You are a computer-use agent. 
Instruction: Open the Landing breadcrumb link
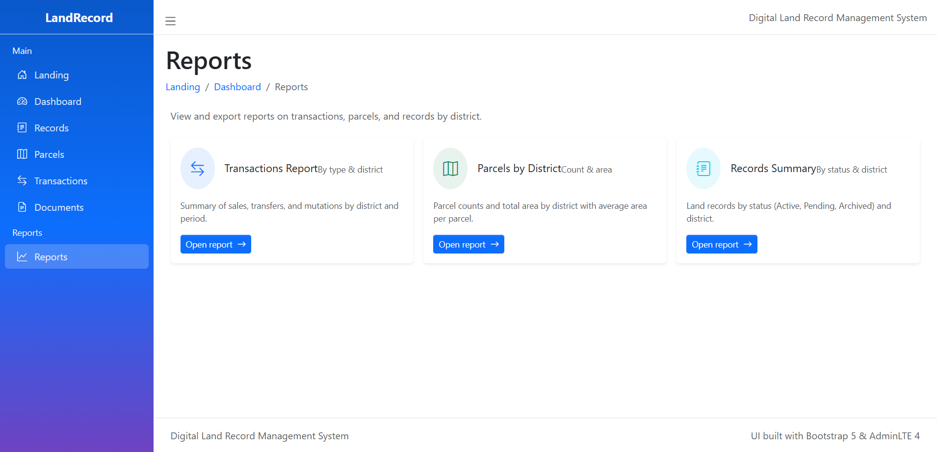tap(182, 87)
